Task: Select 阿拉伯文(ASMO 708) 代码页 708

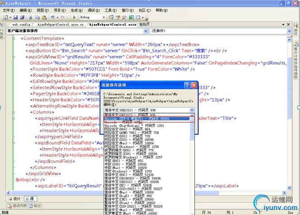Action: (x=147, y=132)
